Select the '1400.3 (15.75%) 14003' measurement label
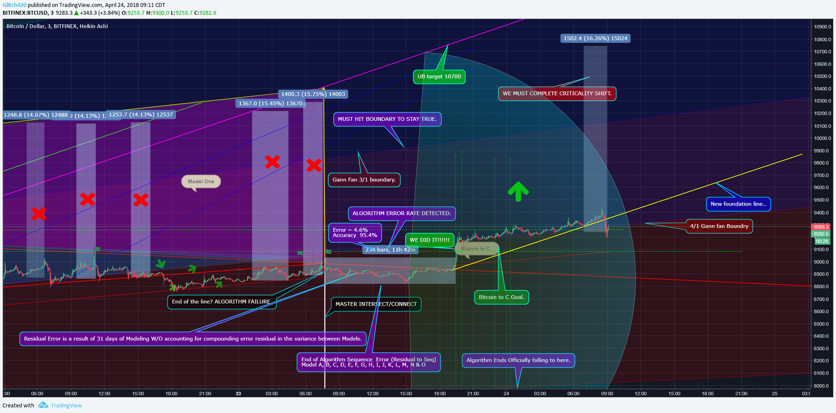 tap(313, 94)
